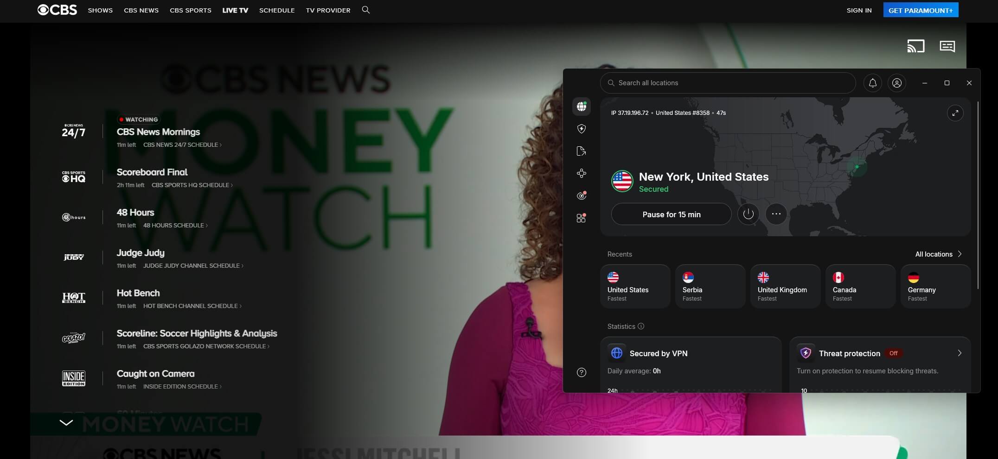Click Pause for 15 min button
This screenshot has width=998, height=459.
click(x=671, y=214)
